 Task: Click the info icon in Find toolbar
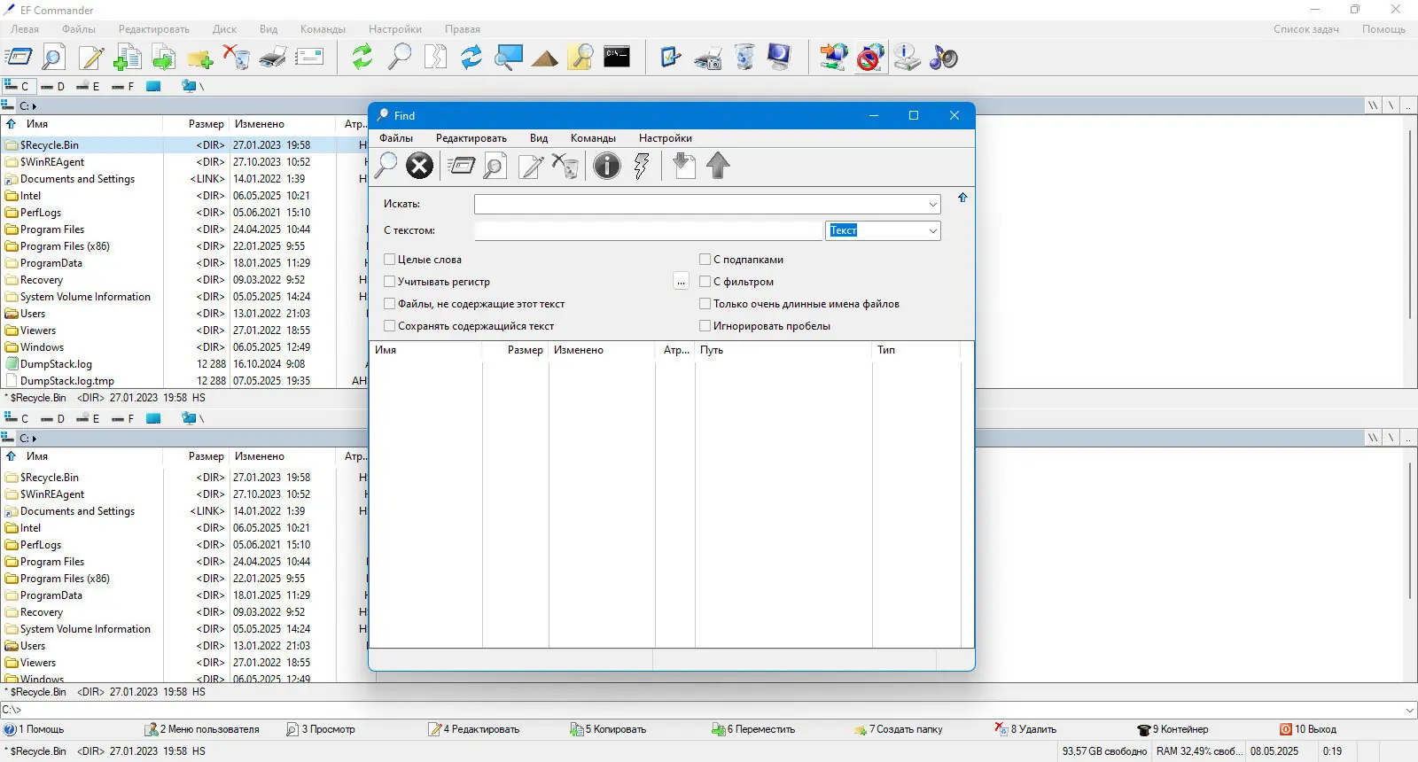[x=607, y=166]
